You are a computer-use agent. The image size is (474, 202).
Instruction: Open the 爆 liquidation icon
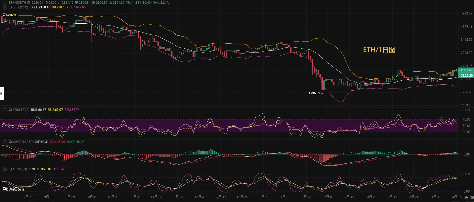[472, 197]
